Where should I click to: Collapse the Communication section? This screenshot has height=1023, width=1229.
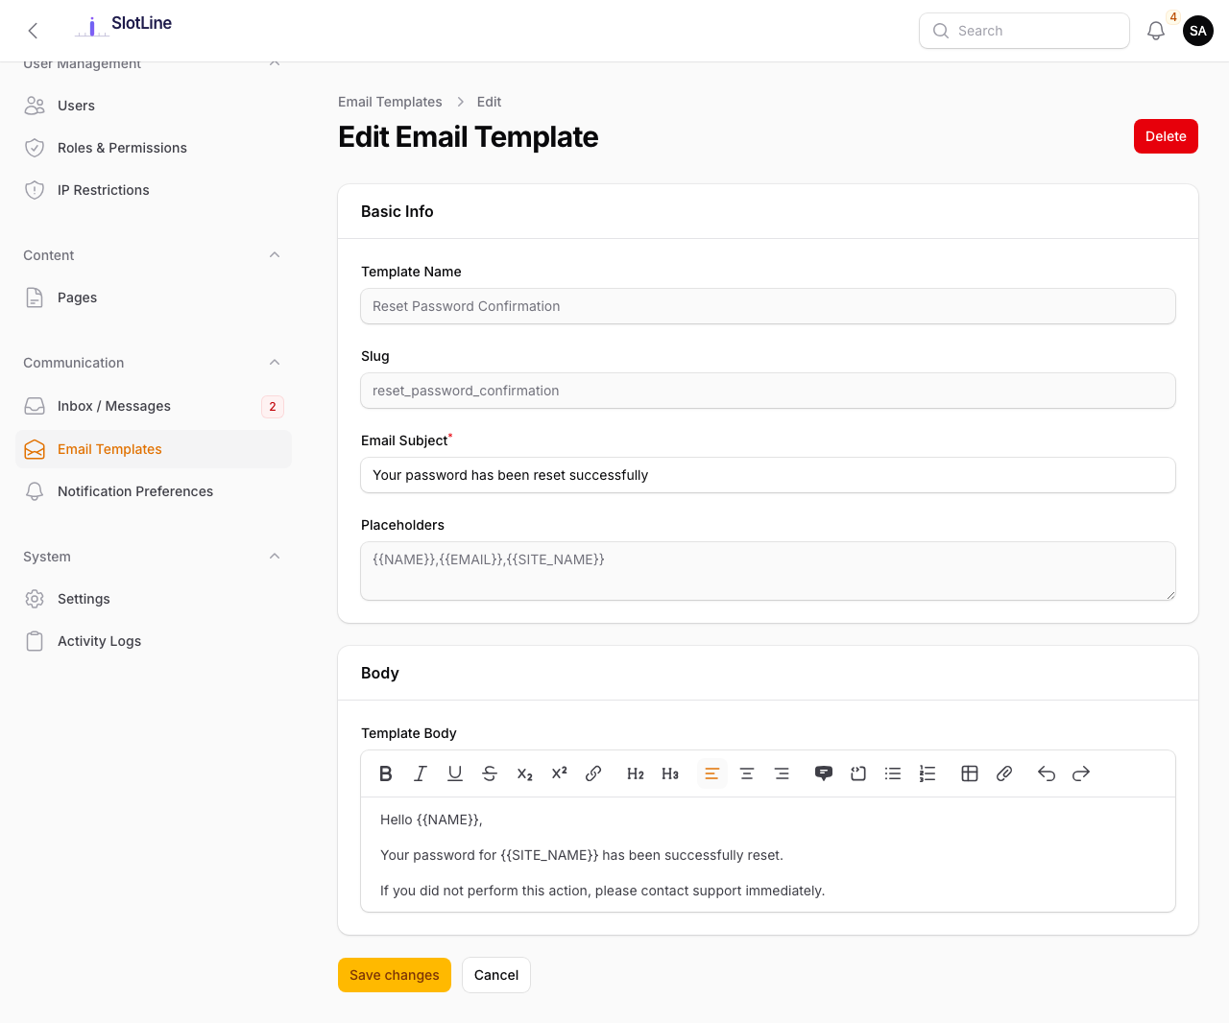pos(275,363)
